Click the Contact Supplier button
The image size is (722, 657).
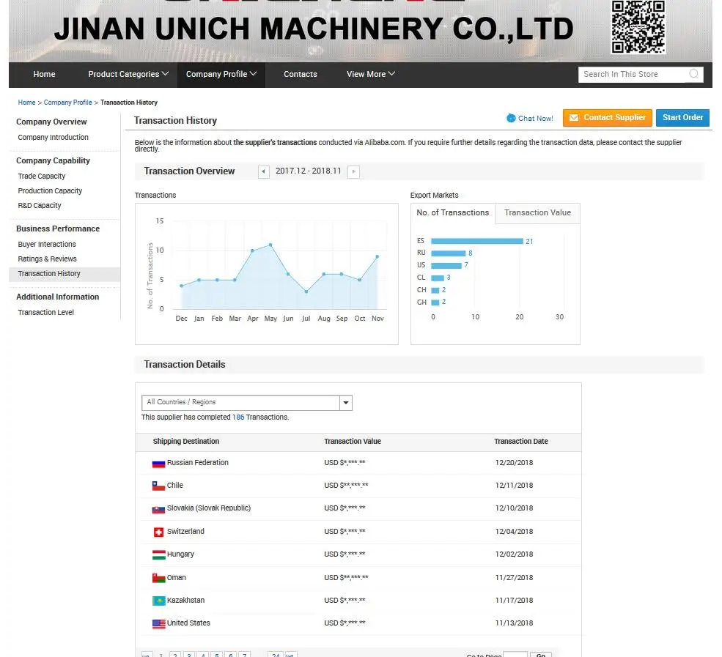[x=608, y=118]
